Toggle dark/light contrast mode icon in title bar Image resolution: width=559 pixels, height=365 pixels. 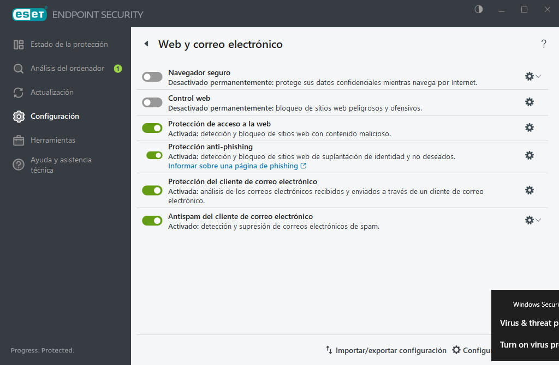point(479,9)
